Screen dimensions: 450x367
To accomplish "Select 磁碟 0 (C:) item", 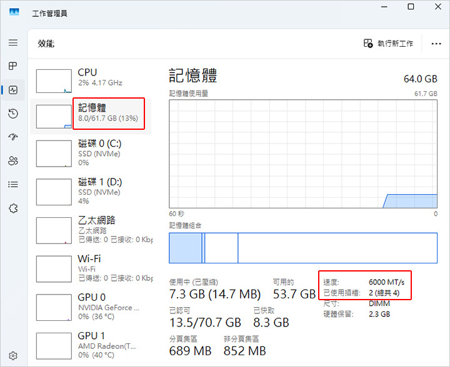I will [91, 154].
